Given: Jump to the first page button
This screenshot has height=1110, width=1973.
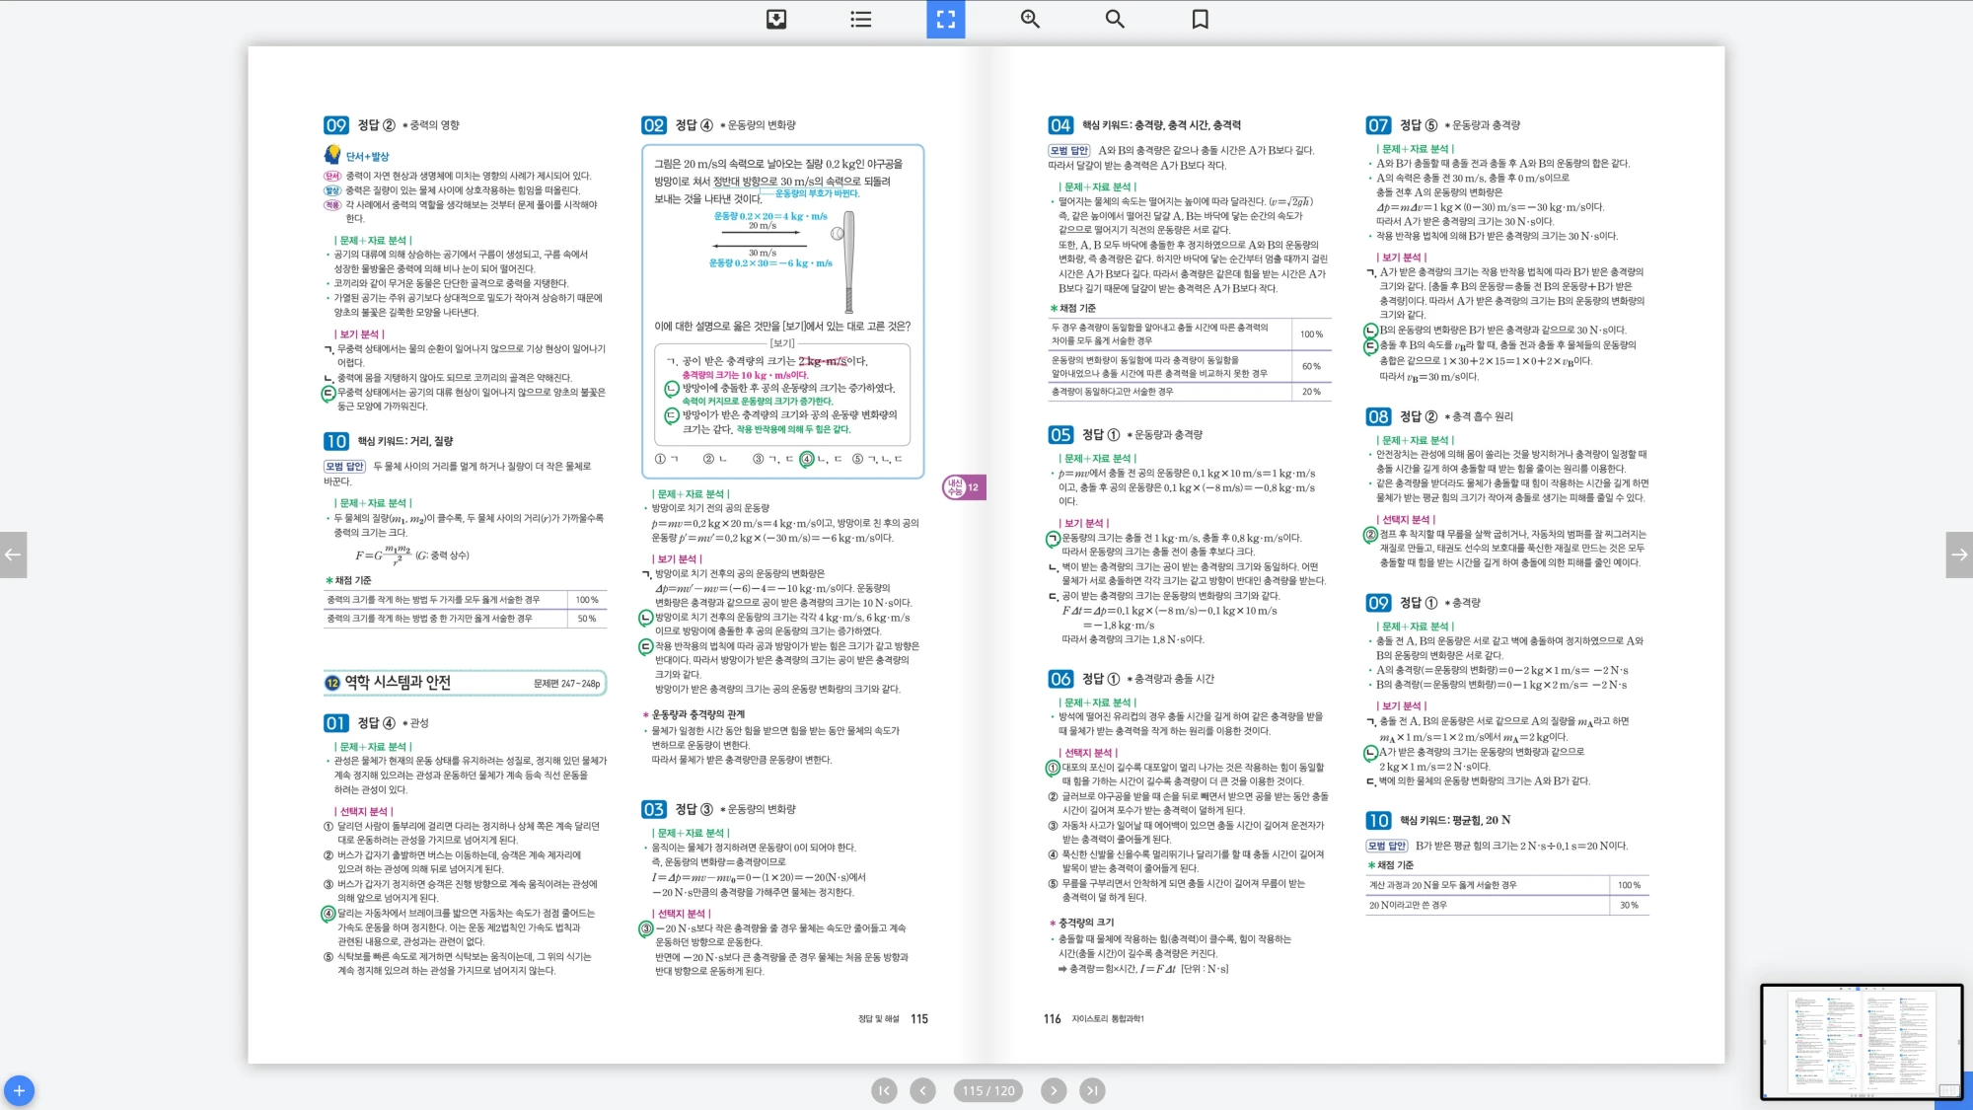Looking at the screenshot, I should coord(884,1090).
